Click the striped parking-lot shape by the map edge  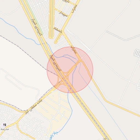(x=137, y=53)
